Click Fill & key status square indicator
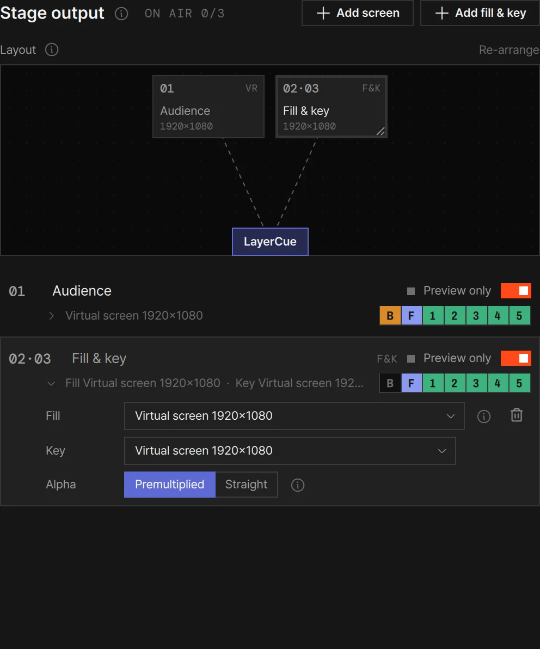 point(411,359)
